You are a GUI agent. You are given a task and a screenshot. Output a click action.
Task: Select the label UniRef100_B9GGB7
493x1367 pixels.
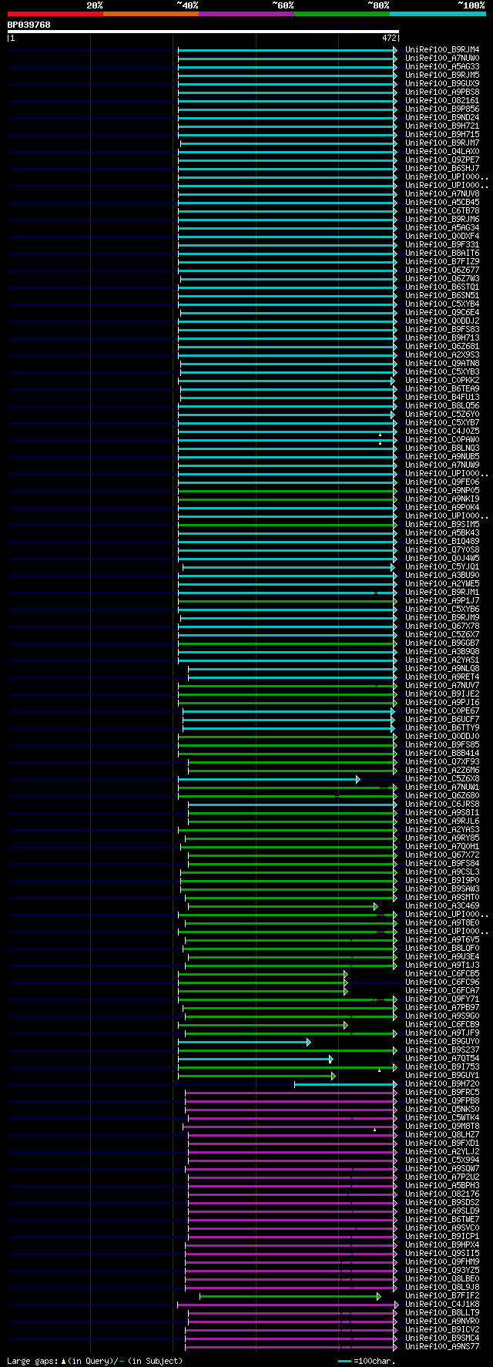click(x=442, y=643)
